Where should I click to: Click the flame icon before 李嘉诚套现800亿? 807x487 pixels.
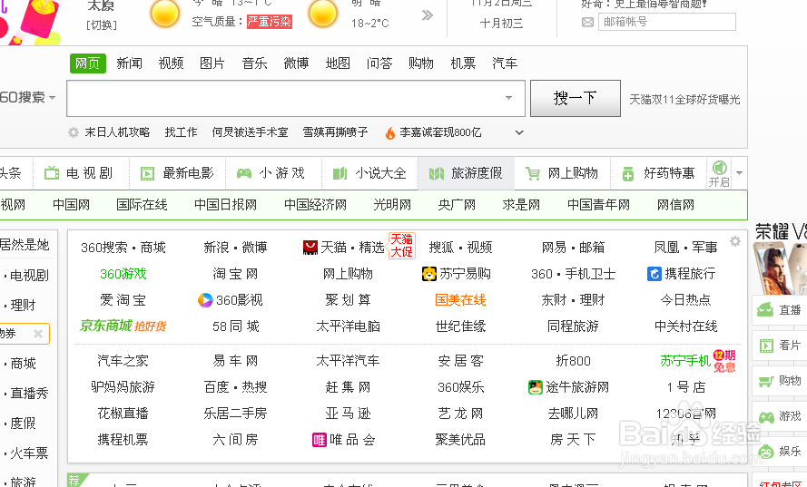pos(390,133)
